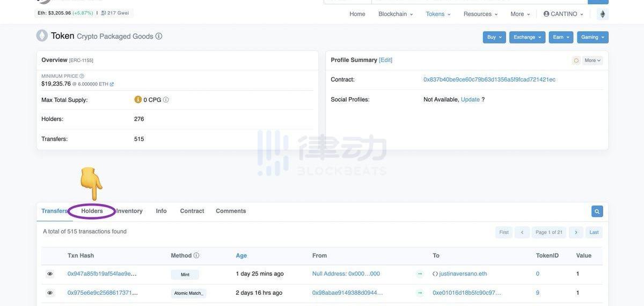Switch to the Holders tab
The image size is (644, 306).
92,211
